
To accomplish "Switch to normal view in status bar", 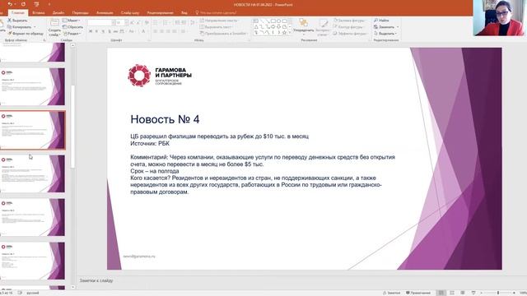I will tap(441, 293).
